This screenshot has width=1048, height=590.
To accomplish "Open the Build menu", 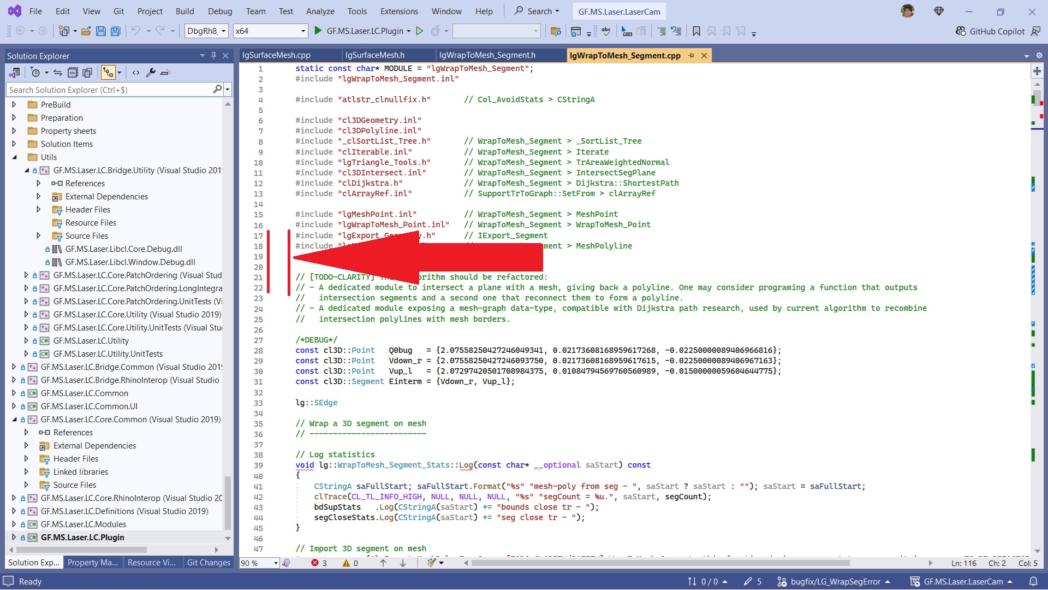I will 184,11.
